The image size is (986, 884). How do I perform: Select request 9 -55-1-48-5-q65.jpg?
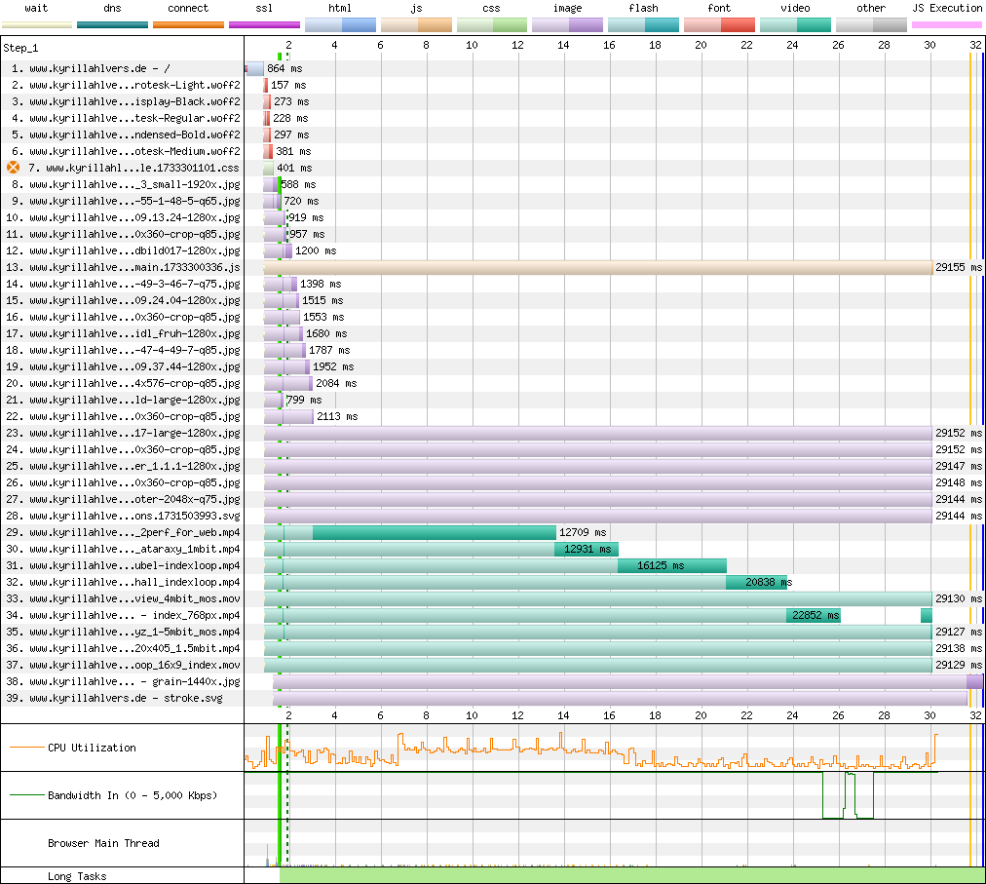126,201
